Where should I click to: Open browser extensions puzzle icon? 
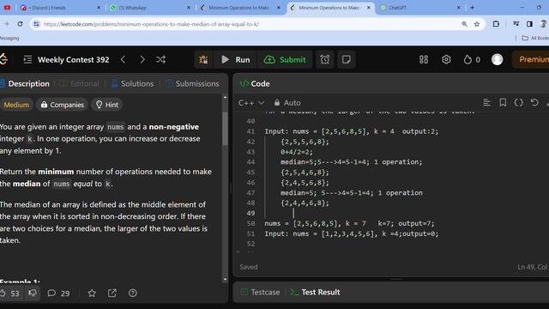click(496, 24)
